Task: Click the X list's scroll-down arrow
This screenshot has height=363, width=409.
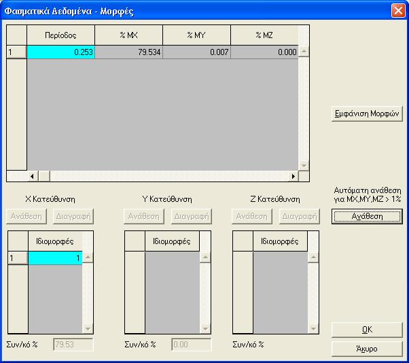Action: click(88, 328)
